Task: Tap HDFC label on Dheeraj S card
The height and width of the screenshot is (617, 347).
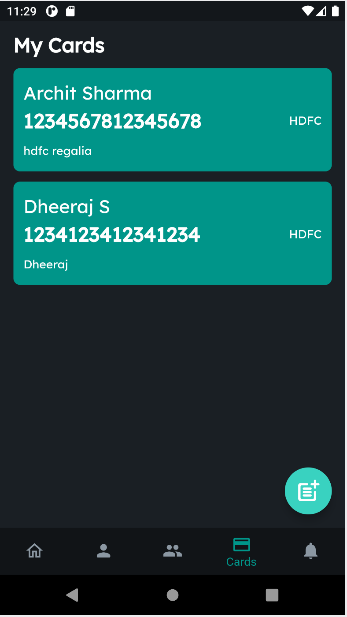Action: 306,234
